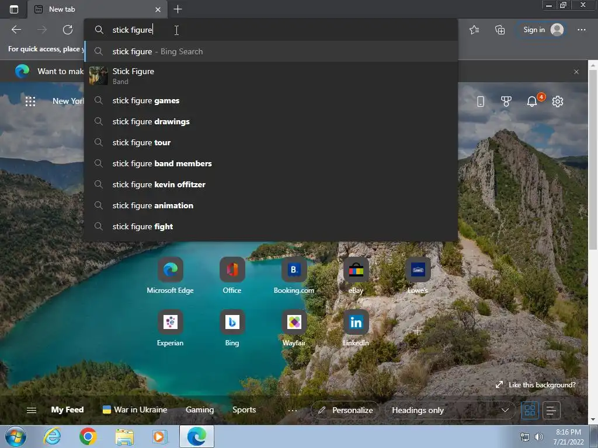Launch Internet Explorer from taskbar
The image size is (598, 448).
[52, 436]
